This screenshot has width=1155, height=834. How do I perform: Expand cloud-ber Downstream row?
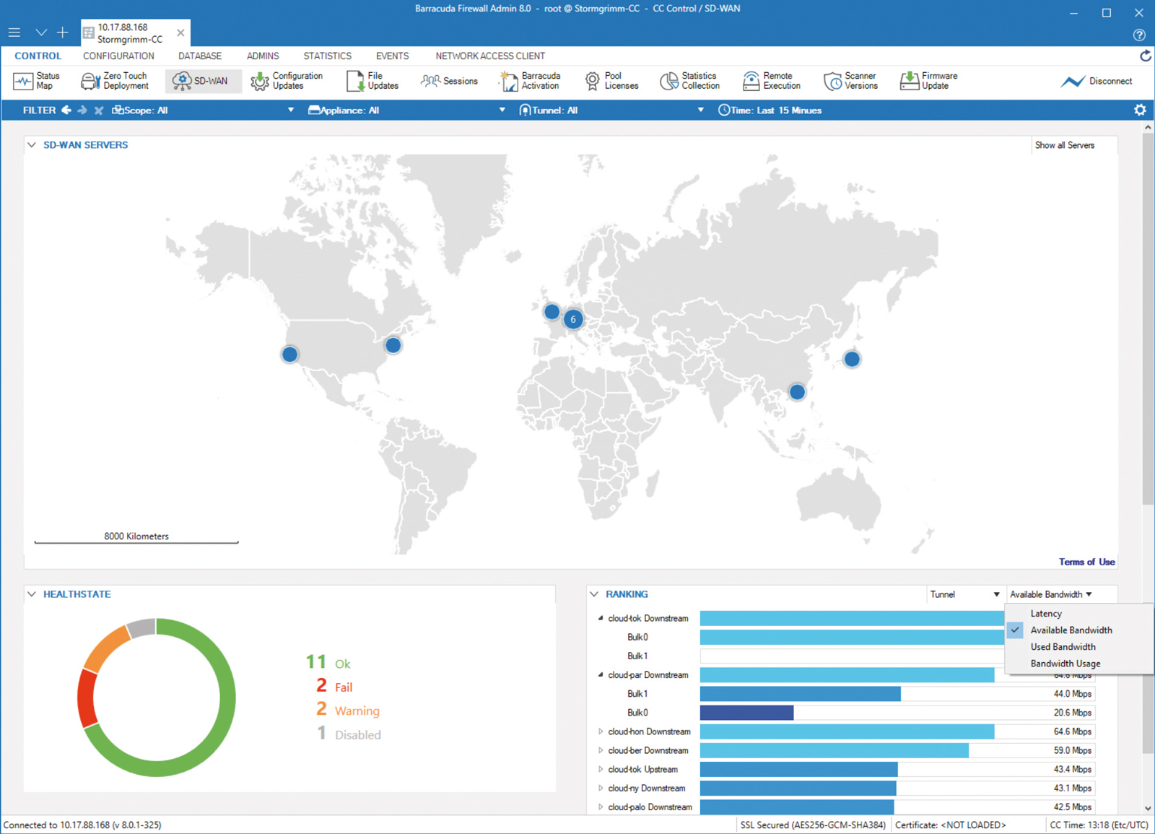click(601, 750)
